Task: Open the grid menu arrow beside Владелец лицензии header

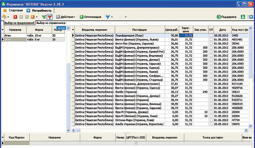Action: pyautogui.click(x=73, y=30)
